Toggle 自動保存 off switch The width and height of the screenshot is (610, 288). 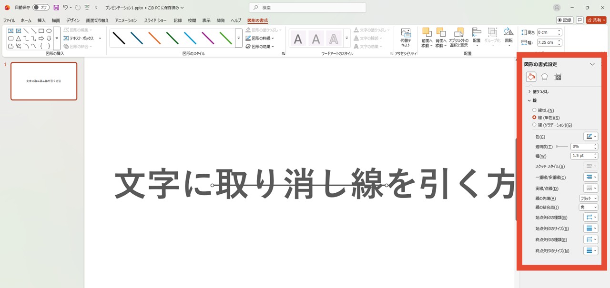[41, 7]
